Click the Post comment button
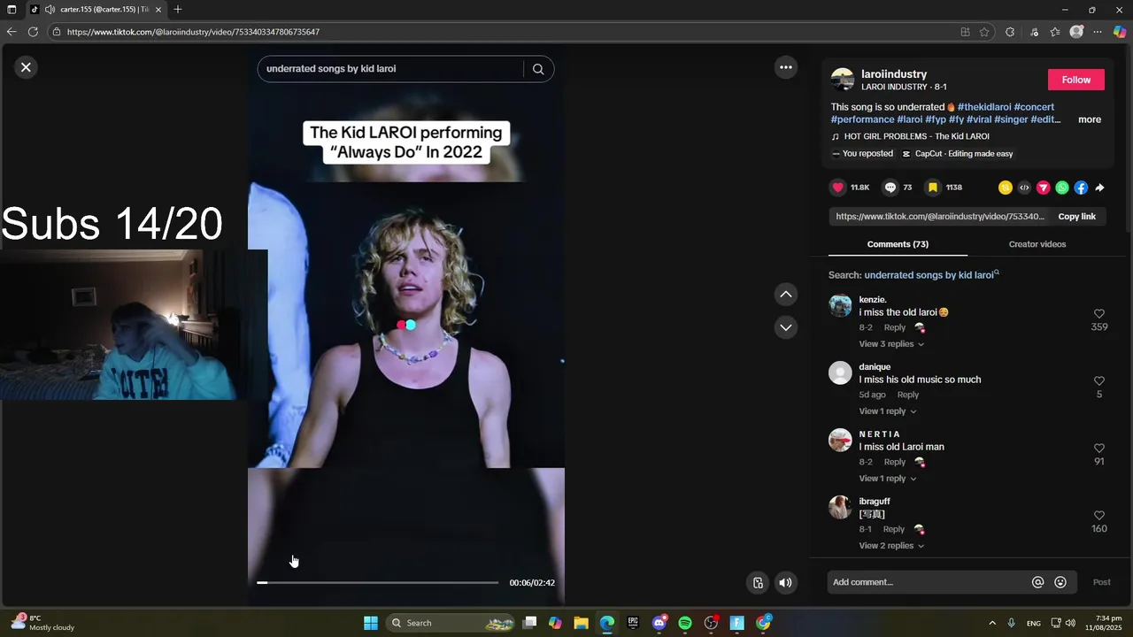This screenshot has height=637, width=1133. pos(1101,582)
